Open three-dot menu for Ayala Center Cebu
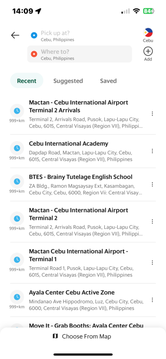This screenshot has width=166, height=359. (152, 300)
